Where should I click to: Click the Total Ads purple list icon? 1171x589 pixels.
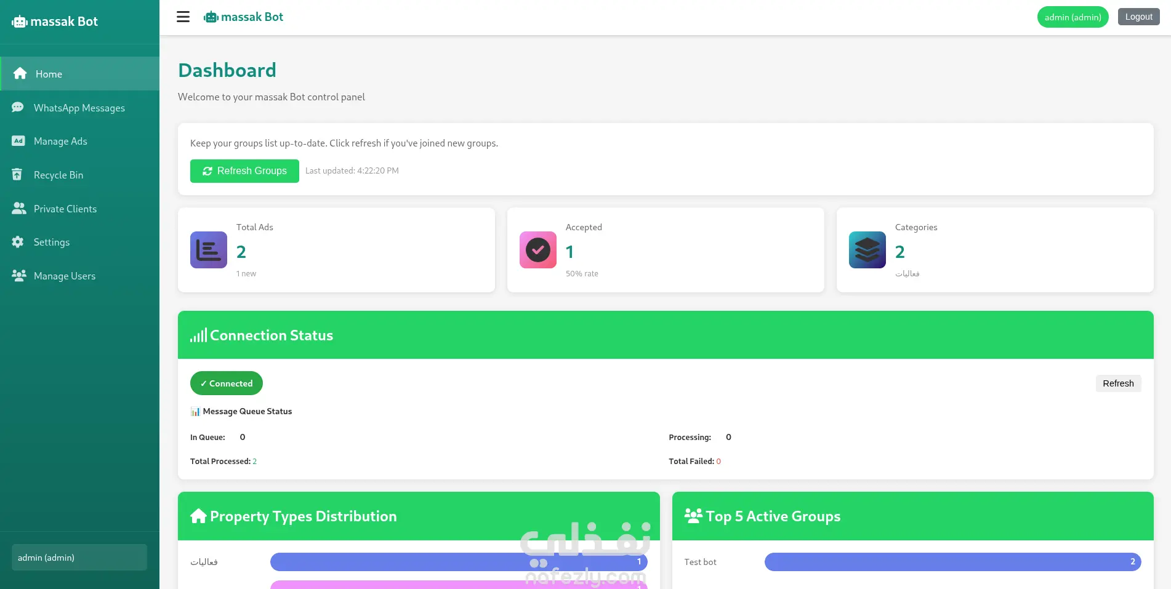point(209,250)
